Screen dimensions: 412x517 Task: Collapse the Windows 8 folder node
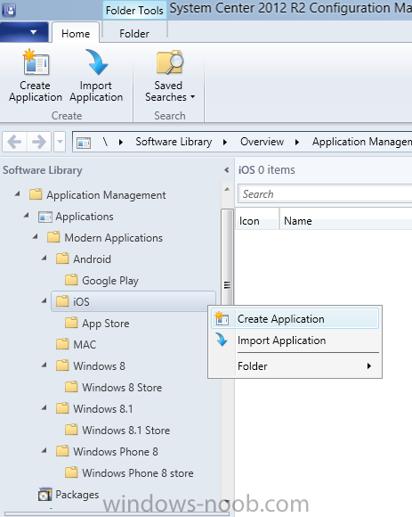[44, 365]
